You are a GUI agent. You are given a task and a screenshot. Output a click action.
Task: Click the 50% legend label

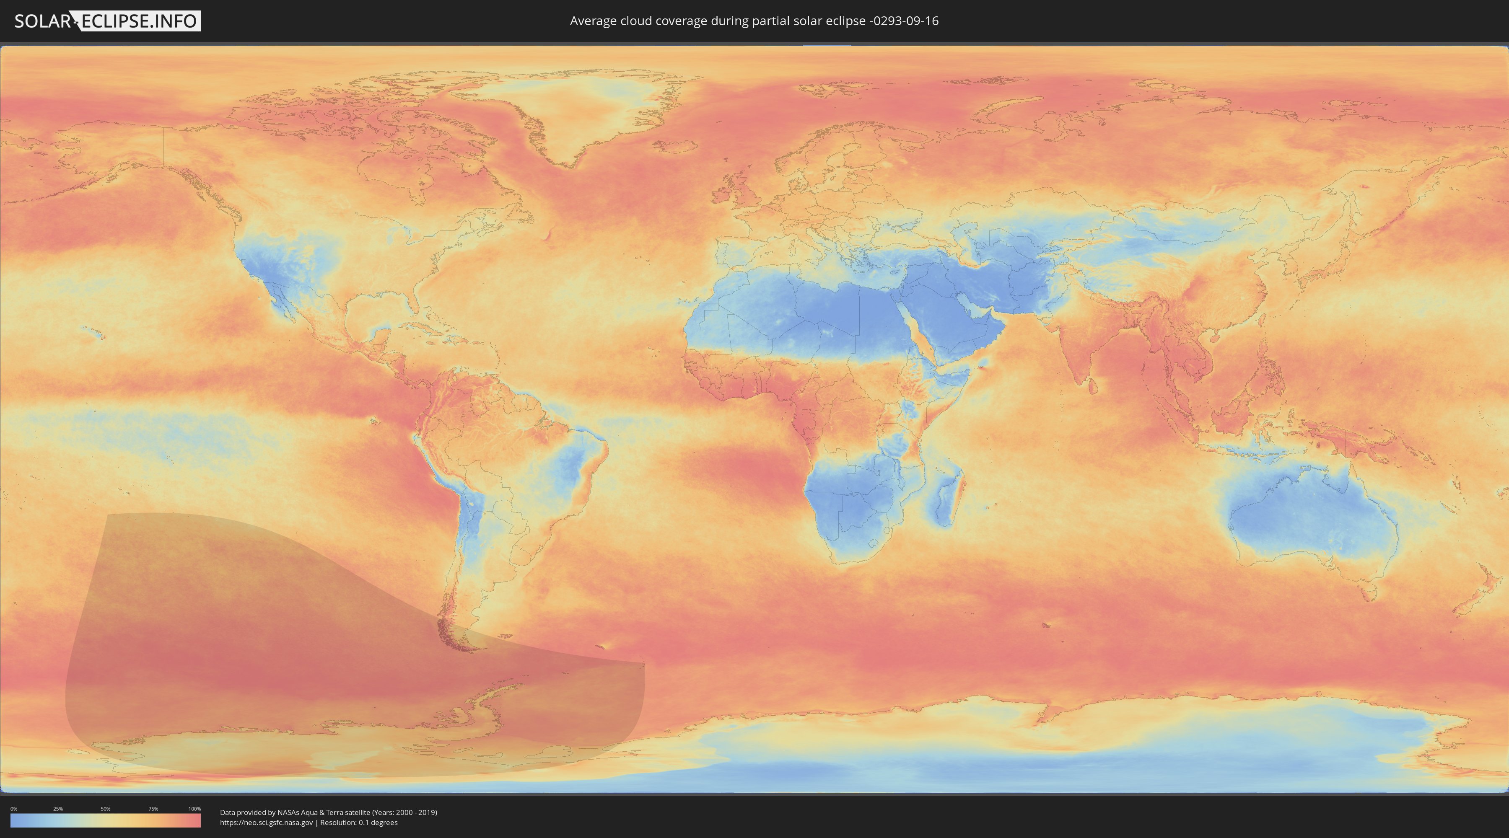coord(106,809)
